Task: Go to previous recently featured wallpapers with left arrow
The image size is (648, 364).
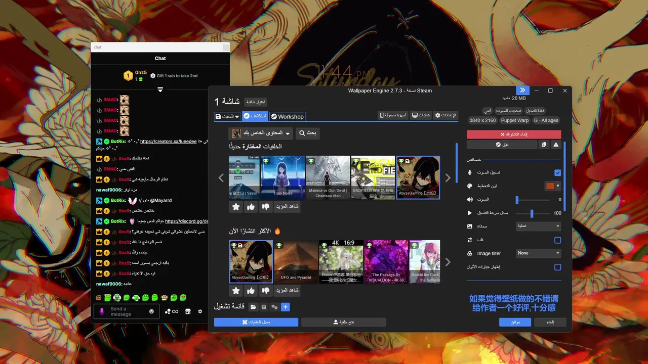Action: point(221,178)
